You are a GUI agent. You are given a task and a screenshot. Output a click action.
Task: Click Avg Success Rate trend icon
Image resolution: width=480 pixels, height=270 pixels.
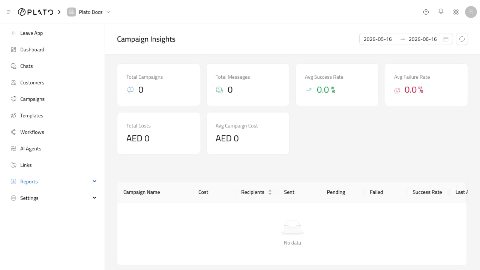click(309, 90)
